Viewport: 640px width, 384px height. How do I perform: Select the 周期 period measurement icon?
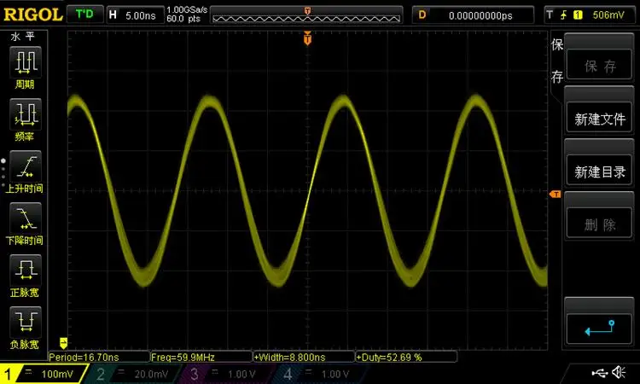pyautogui.click(x=25, y=62)
